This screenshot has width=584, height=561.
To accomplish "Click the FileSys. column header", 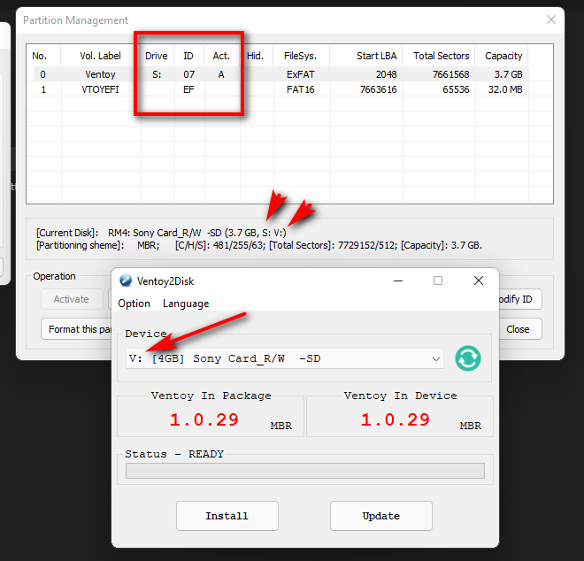I will click(x=300, y=56).
